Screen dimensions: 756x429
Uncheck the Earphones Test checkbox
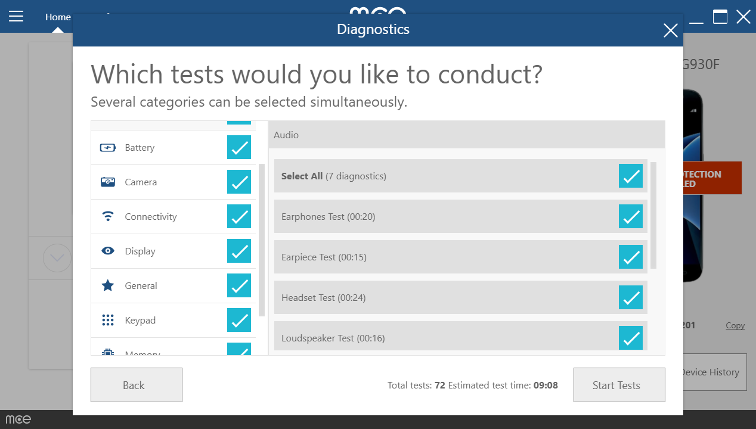pyautogui.click(x=630, y=216)
